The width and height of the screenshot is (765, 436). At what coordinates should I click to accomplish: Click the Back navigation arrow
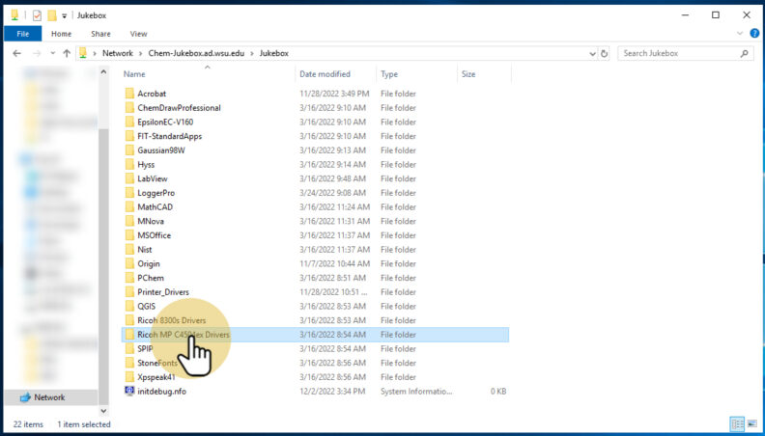pyautogui.click(x=17, y=53)
